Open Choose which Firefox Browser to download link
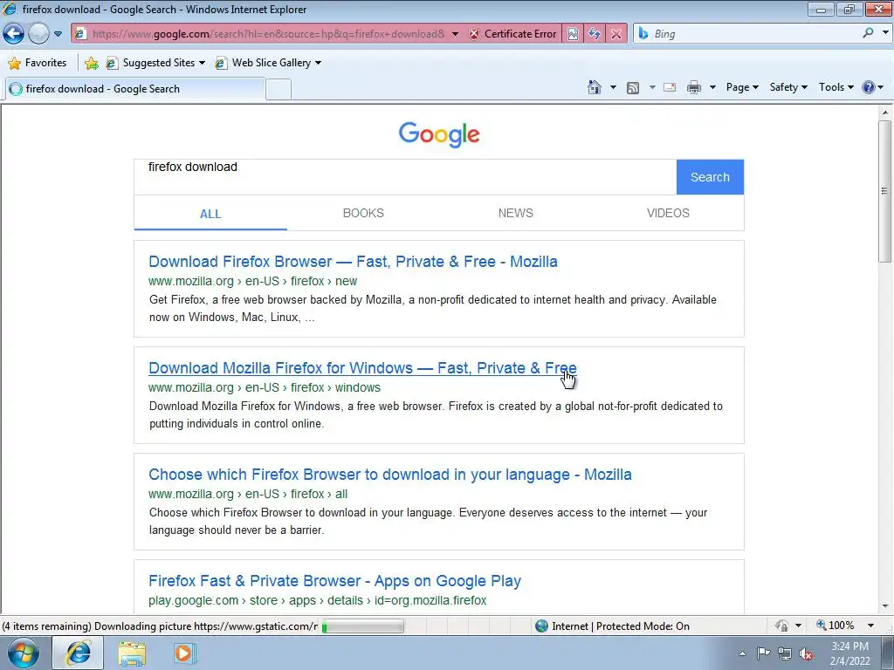The height and width of the screenshot is (670, 894). tap(390, 475)
